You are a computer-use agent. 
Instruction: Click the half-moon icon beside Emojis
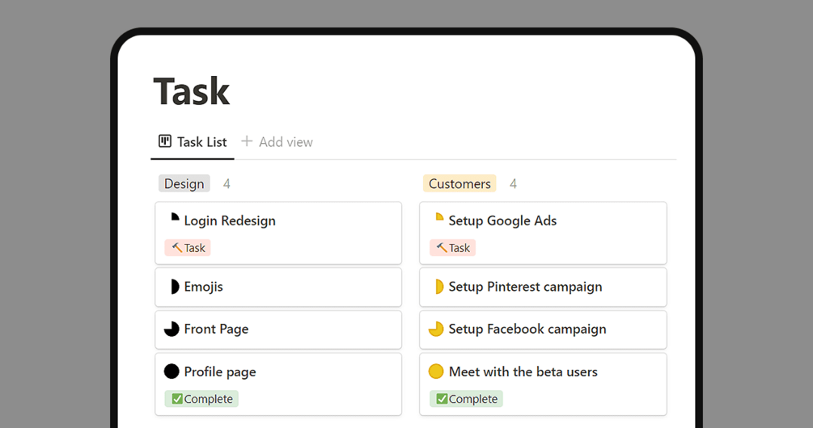pyautogui.click(x=173, y=287)
